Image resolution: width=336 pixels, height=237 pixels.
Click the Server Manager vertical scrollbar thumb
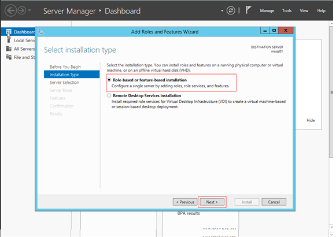point(331,92)
